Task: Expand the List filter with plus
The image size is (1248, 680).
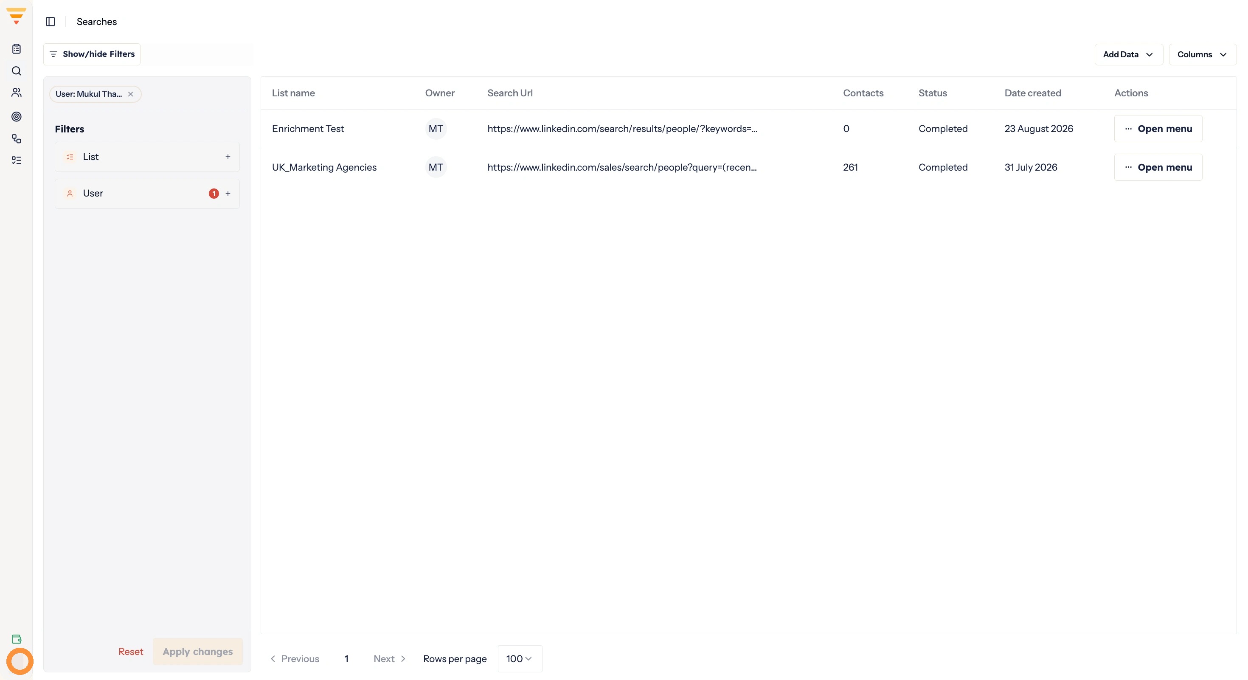Action: (228, 157)
